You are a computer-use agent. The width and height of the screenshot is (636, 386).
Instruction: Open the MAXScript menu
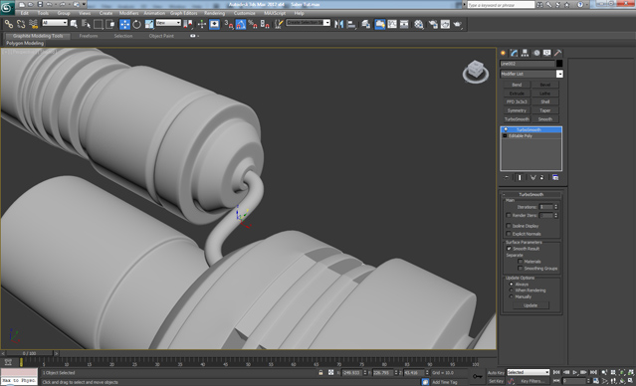tap(275, 13)
